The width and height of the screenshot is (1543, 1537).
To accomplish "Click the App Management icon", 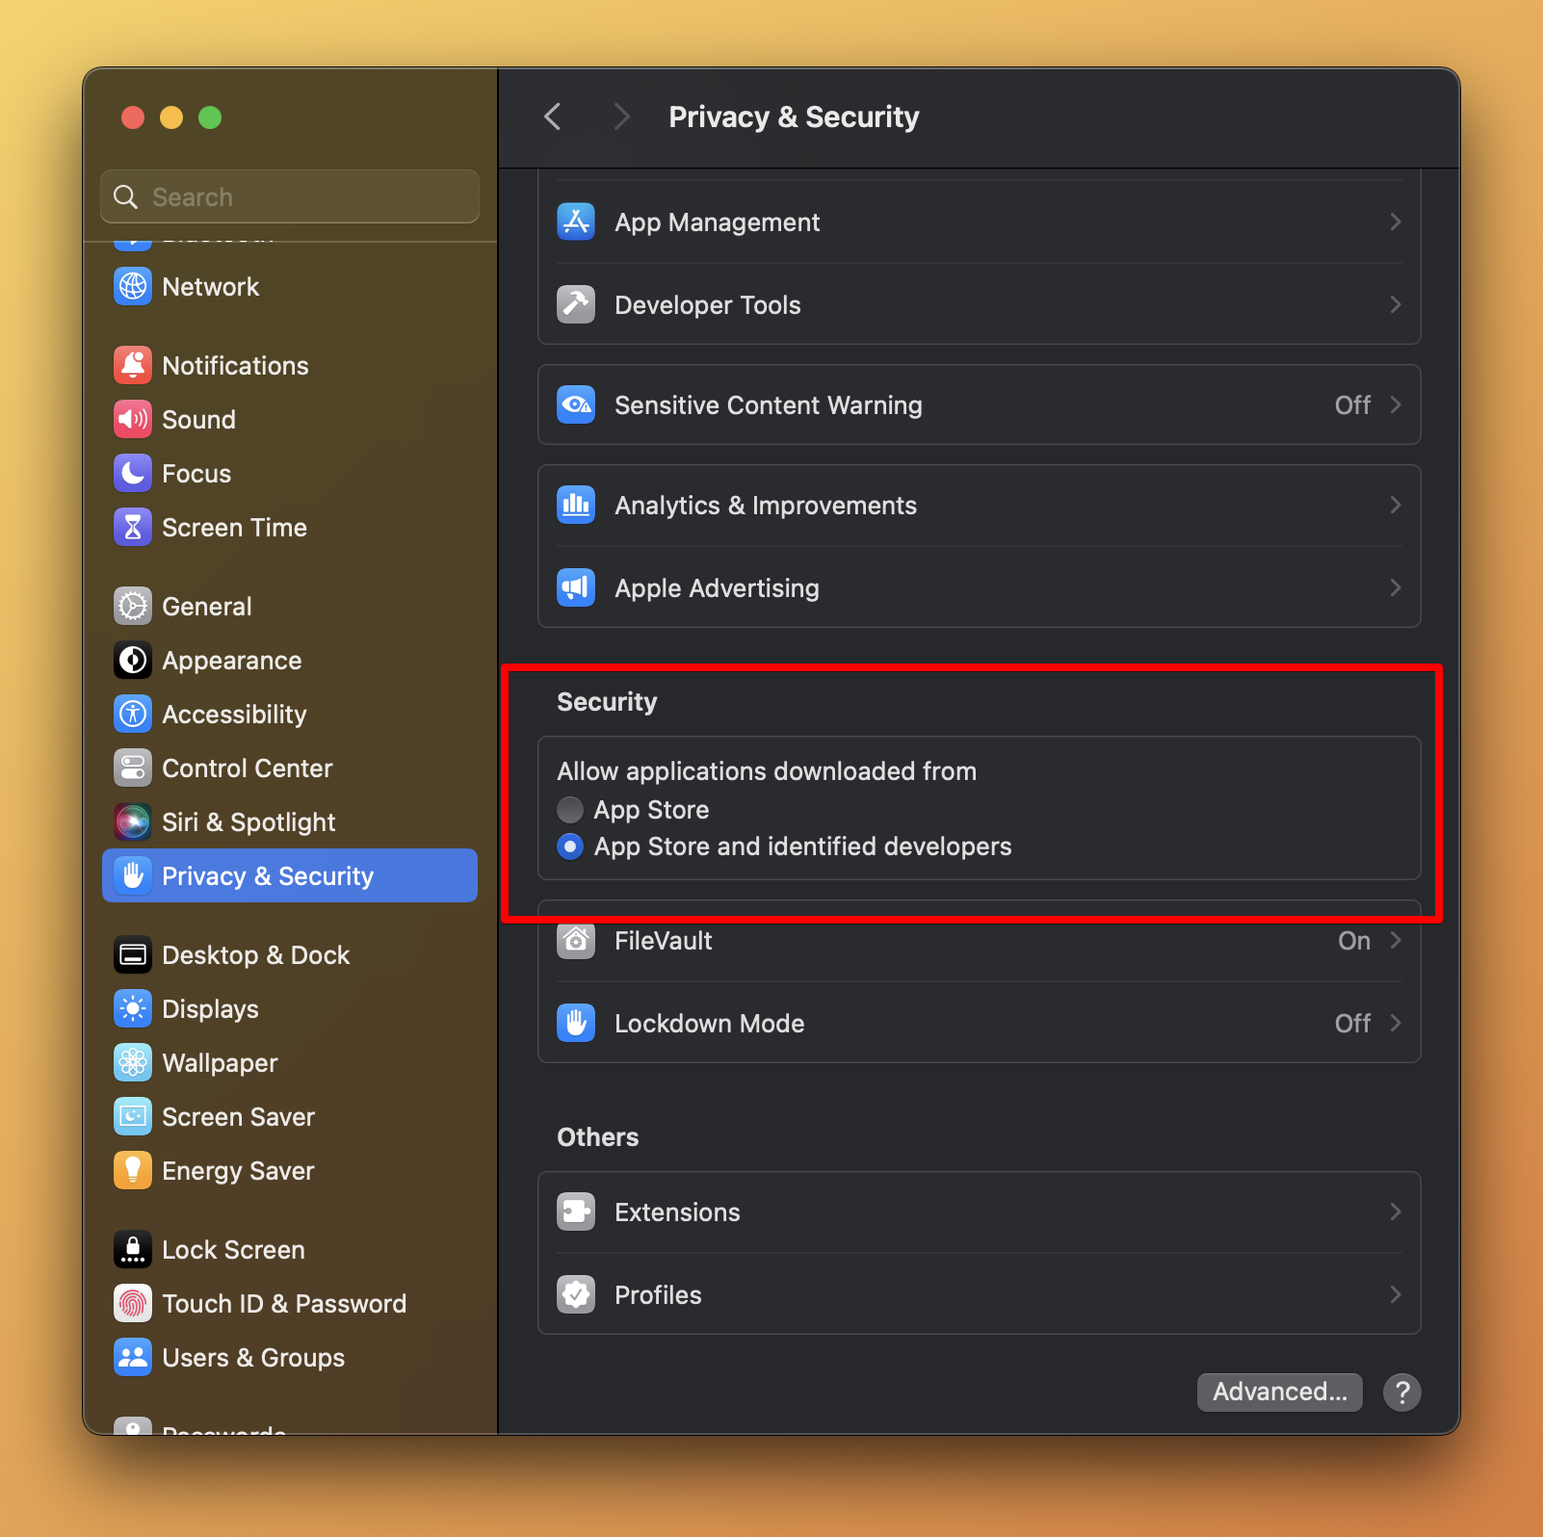I will point(575,221).
